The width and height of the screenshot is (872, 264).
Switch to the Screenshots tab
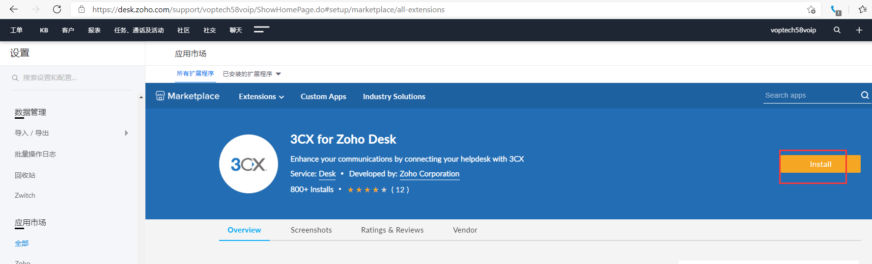tap(311, 230)
